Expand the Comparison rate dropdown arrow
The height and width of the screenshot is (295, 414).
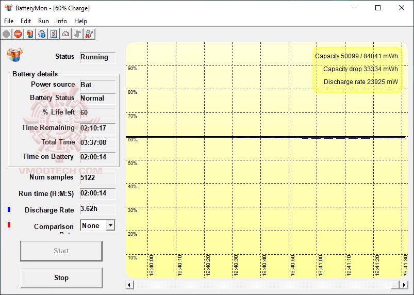(111, 225)
